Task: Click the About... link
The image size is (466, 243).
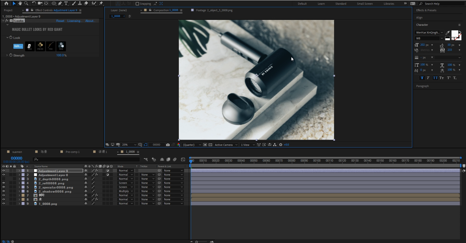Action: pos(90,21)
